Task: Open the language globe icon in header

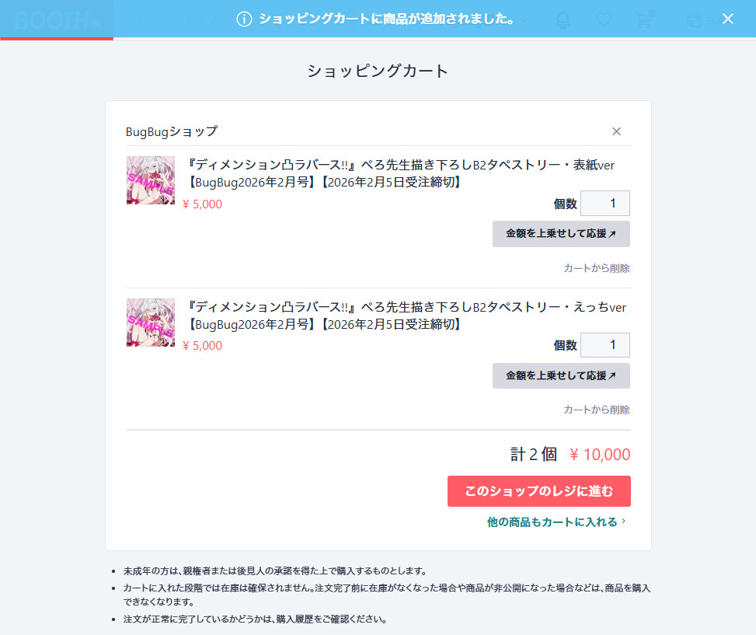Action: tap(693, 20)
